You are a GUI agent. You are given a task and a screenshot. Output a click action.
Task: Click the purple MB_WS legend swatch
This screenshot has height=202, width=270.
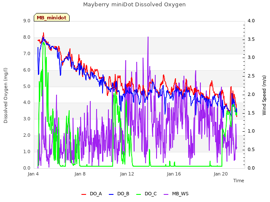pos(166,194)
